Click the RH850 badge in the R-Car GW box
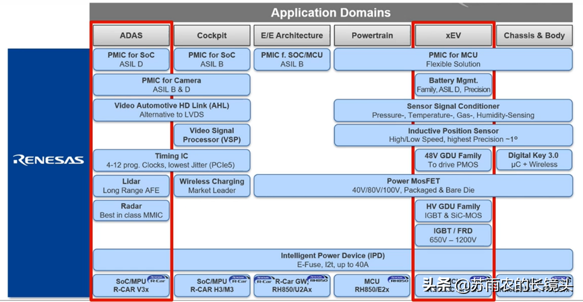The width and height of the screenshot is (583, 302). (318, 279)
